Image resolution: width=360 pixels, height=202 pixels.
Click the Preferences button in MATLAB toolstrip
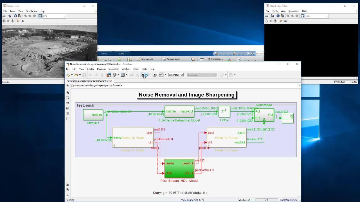pyautogui.click(x=215, y=59)
